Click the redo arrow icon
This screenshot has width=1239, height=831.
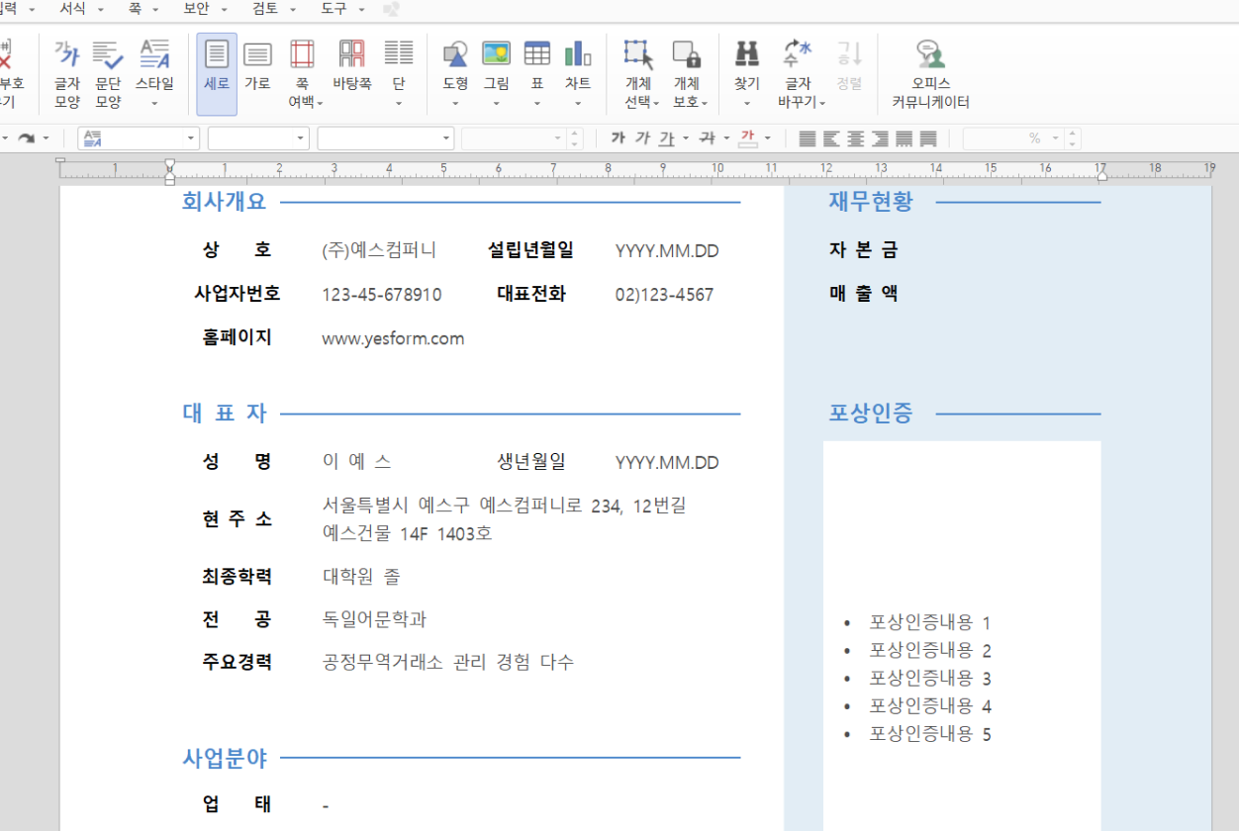(x=26, y=138)
